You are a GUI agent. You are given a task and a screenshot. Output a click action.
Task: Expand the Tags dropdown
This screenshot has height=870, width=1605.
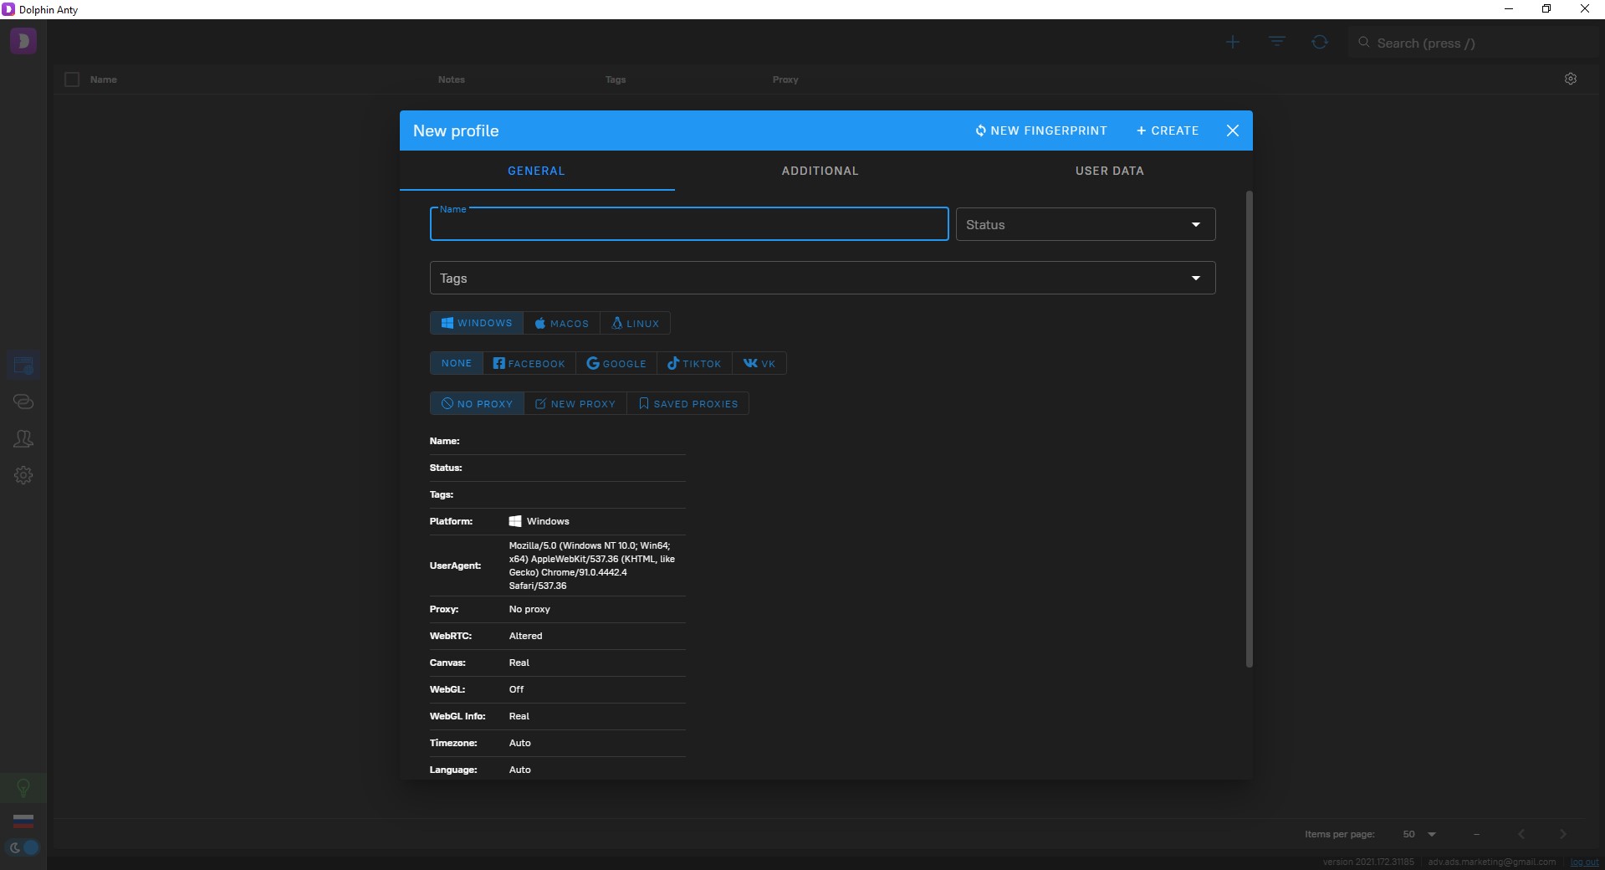[822, 278]
